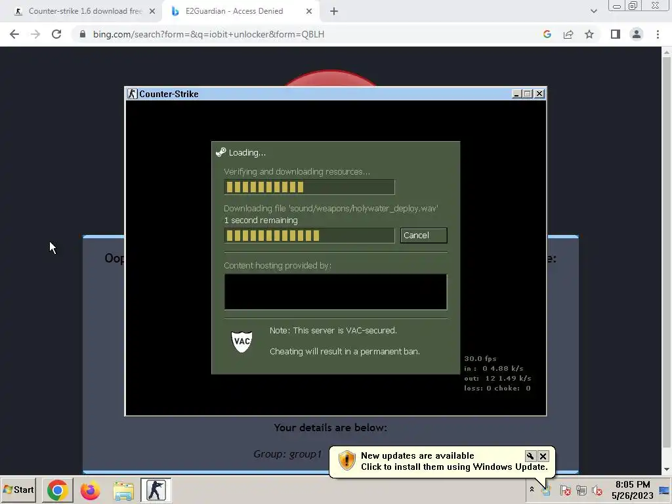Open the Windows Start menu
Viewport: 672px width, 504px height.
point(18,490)
